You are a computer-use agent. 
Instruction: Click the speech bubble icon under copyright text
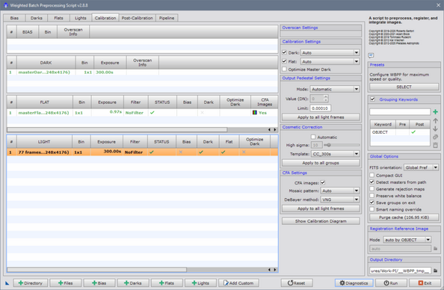[371, 55]
